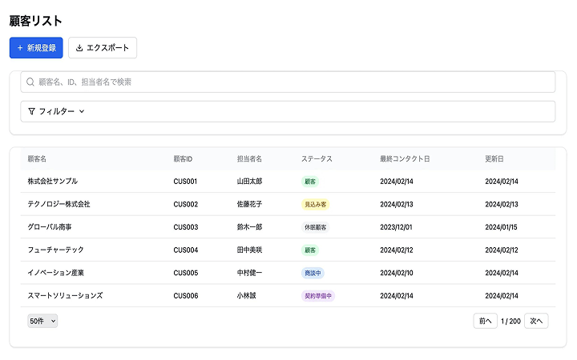Click the chevron next to フィルター
Image resolution: width=577 pixels, height=360 pixels.
click(82, 111)
